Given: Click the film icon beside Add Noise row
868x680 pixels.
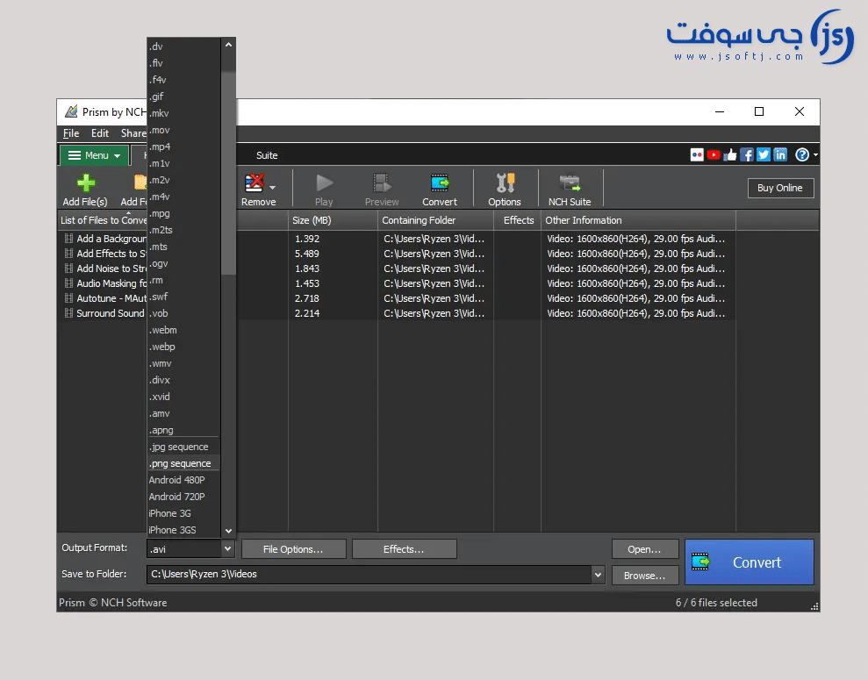Looking at the screenshot, I should tap(68, 268).
